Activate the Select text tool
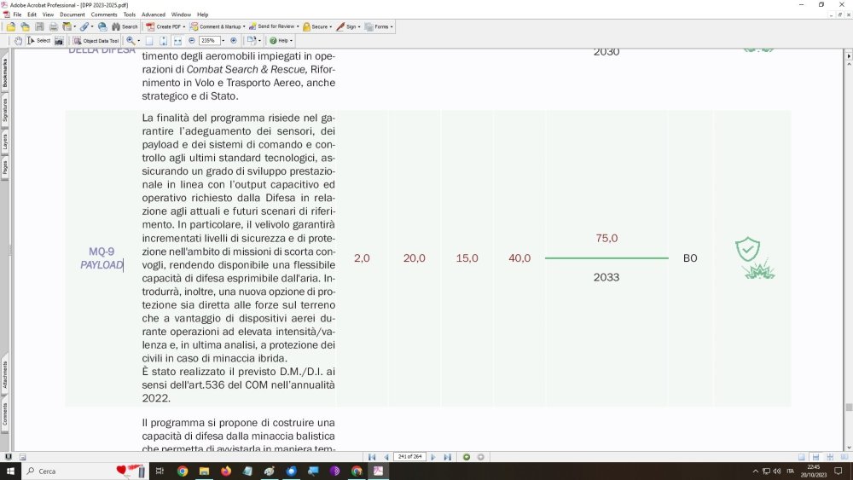The height and width of the screenshot is (480, 853). (38, 40)
